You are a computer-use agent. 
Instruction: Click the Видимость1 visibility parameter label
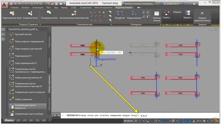coord(107,59)
